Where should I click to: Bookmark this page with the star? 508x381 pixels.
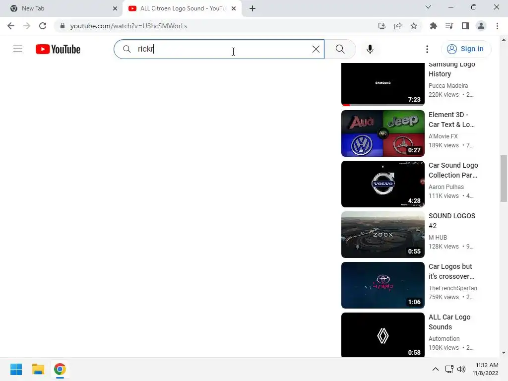[x=414, y=26]
